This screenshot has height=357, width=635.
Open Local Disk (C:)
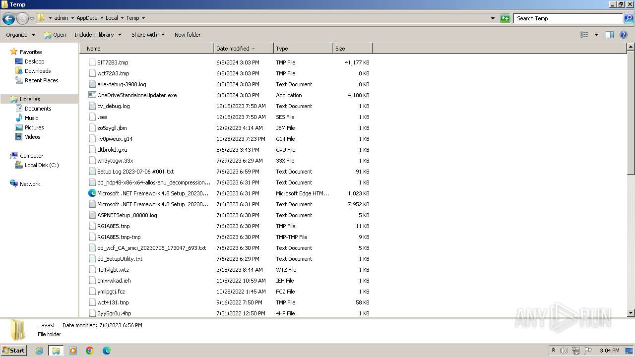click(42, 165)
